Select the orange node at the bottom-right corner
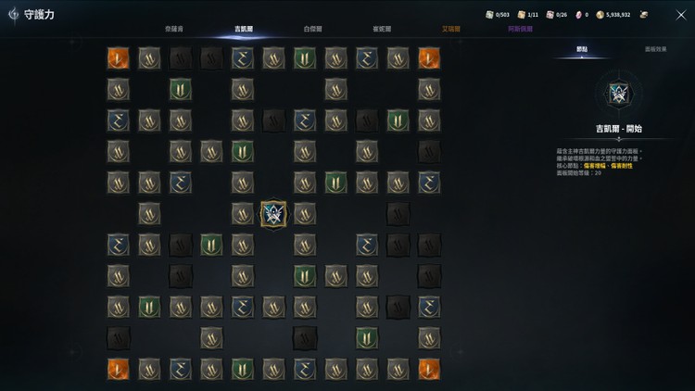Screen dimensions: 695x391 click(429, 370)
